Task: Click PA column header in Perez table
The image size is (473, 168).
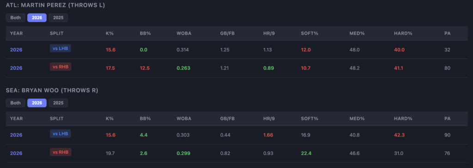Action: 447,33
